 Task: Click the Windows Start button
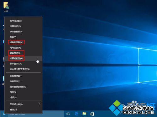click(4, 114)
